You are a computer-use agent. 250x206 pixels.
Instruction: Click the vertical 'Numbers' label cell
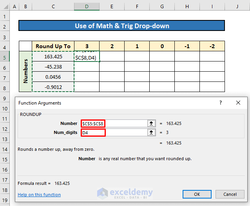click(x=25, y=71)
